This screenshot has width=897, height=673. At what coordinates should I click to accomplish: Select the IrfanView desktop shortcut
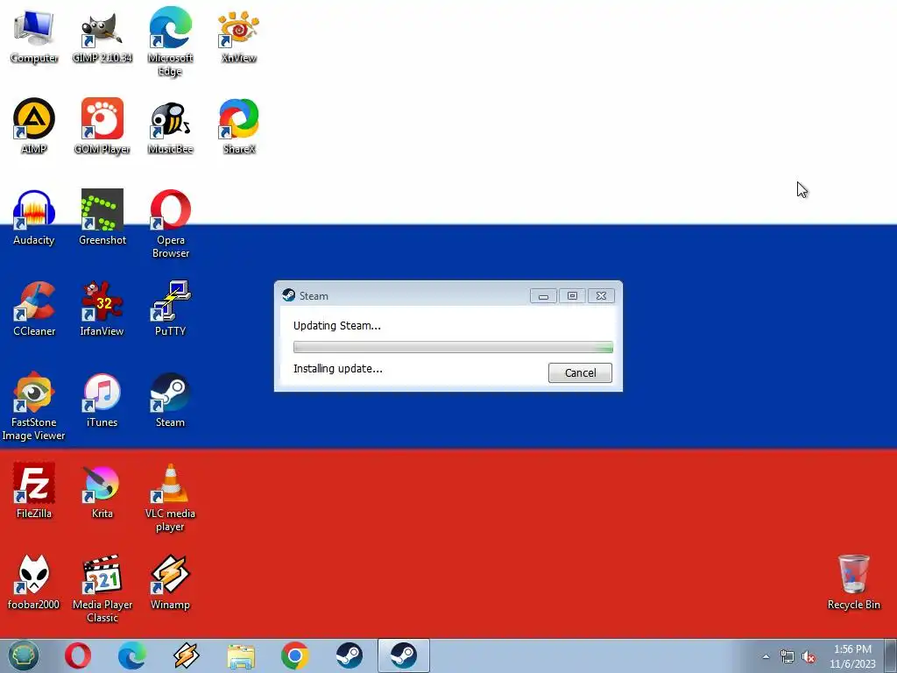102,309
